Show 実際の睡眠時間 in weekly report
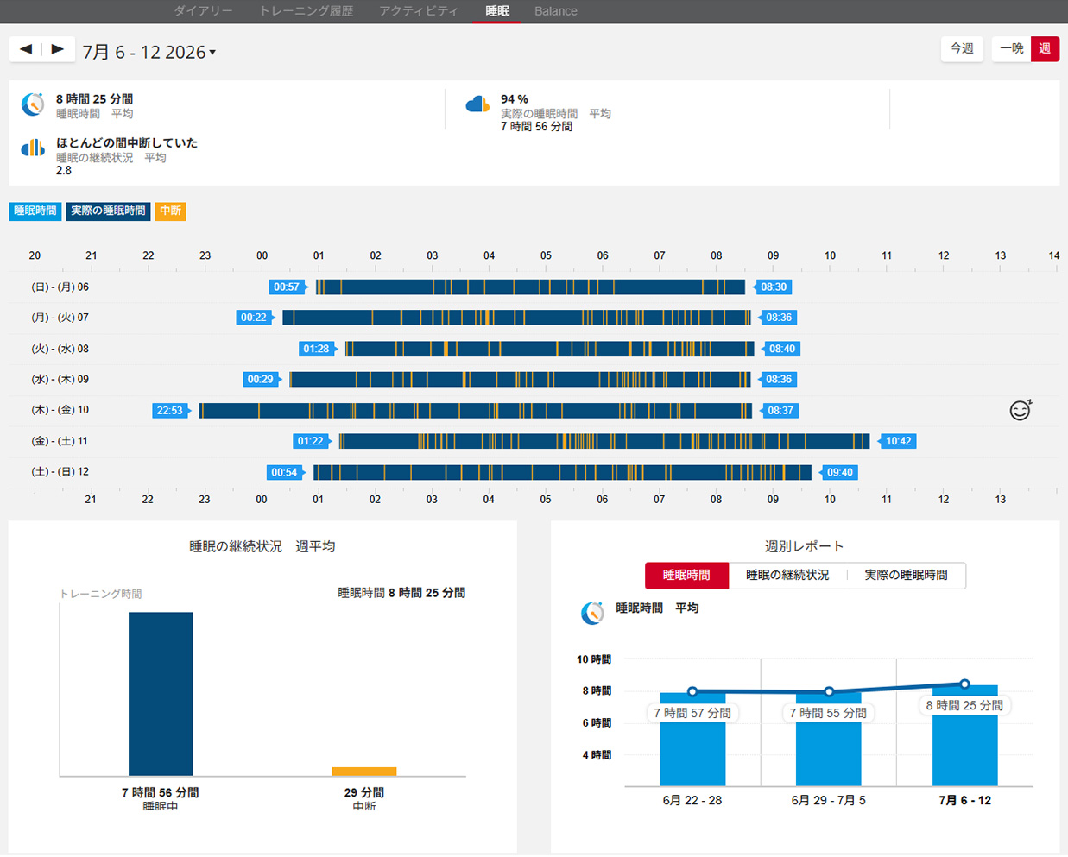The image size is (1068, 857). click(906, 575)
